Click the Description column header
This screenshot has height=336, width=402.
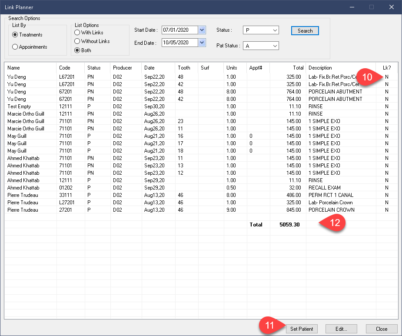tap(341, 68)
